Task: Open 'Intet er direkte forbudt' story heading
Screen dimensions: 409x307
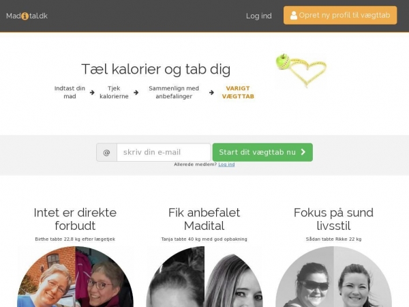Action: tap(75, 219)
